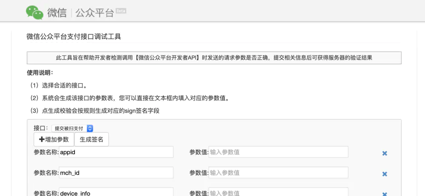Click the appid parameter value field
This screenshot has height=196, width=425.
(278, 152)
